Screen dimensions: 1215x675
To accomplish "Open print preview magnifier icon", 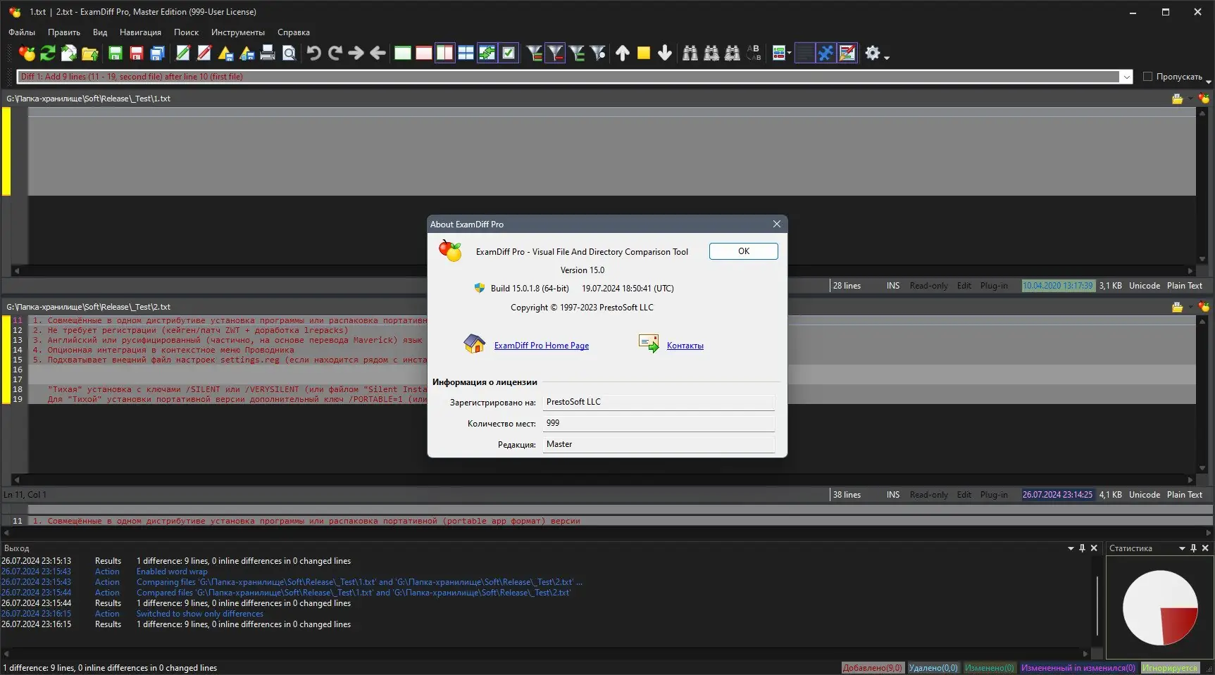I will coord(289,53).
